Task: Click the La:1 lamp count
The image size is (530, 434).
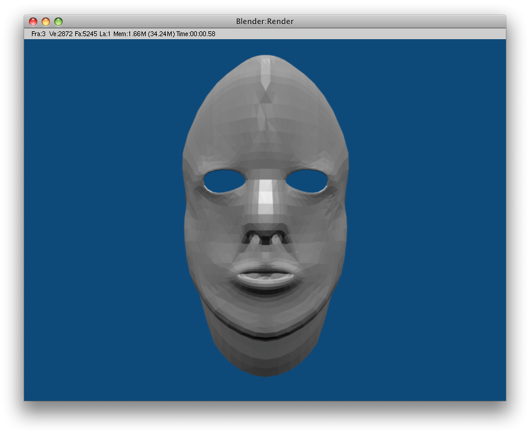Action: point(105,34)
